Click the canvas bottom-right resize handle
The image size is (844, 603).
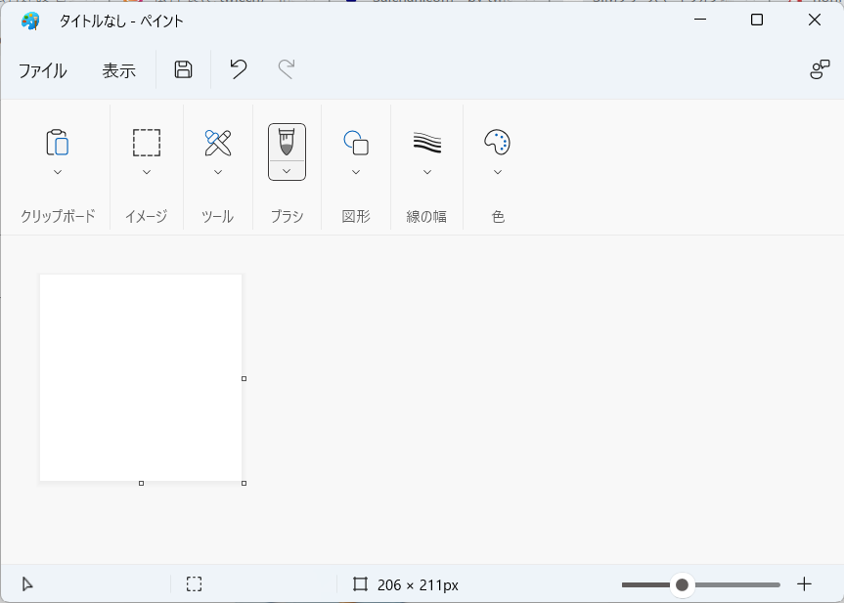tap(244, 483)
